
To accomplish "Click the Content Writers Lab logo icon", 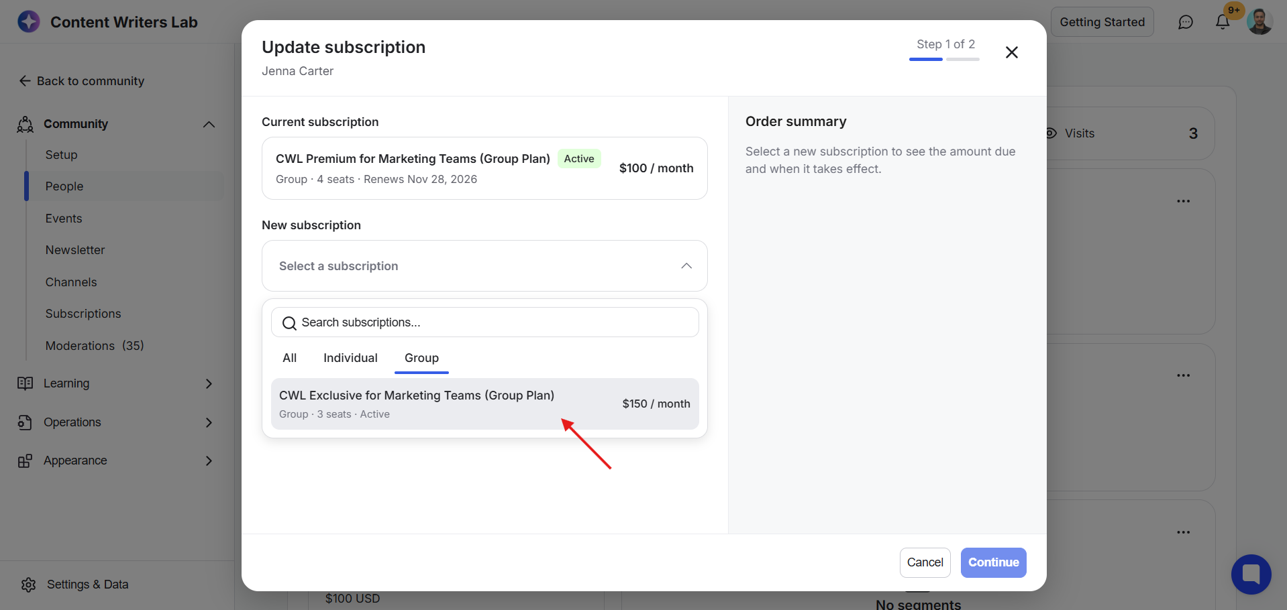I will (x=29, y=21).
